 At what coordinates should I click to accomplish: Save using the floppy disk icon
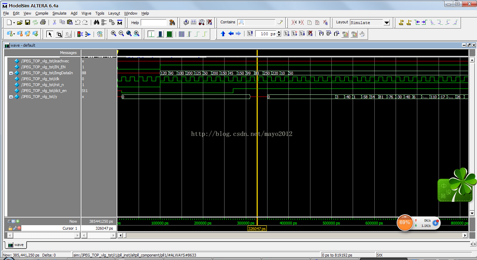pos(28,23)
